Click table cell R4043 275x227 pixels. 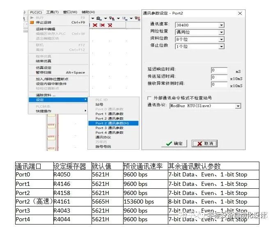[x=72, y=211]
